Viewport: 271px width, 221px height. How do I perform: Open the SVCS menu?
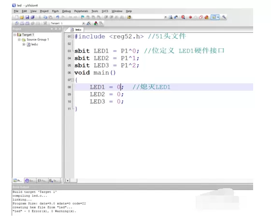(105, 11)
